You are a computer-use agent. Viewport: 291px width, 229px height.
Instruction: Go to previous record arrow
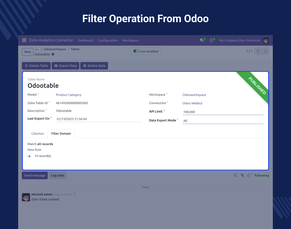(258, 51)
